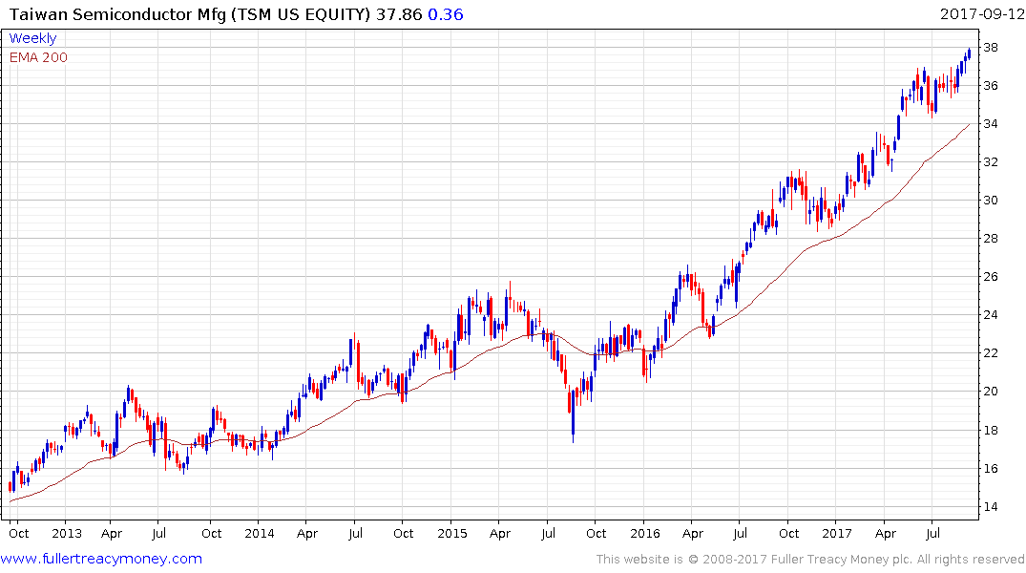The image size is (1026, 573).
Task: Click the 36 price axis label
Action: point(991,86)
